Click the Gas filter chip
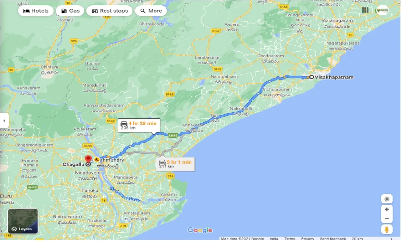 [70, 11]
